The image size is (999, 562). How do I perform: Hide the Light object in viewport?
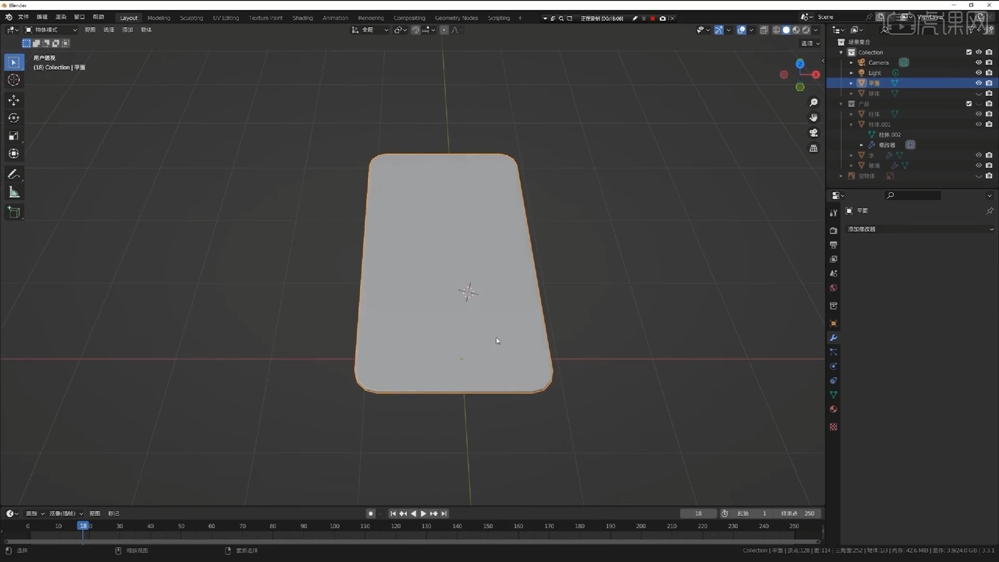(979, 73)
